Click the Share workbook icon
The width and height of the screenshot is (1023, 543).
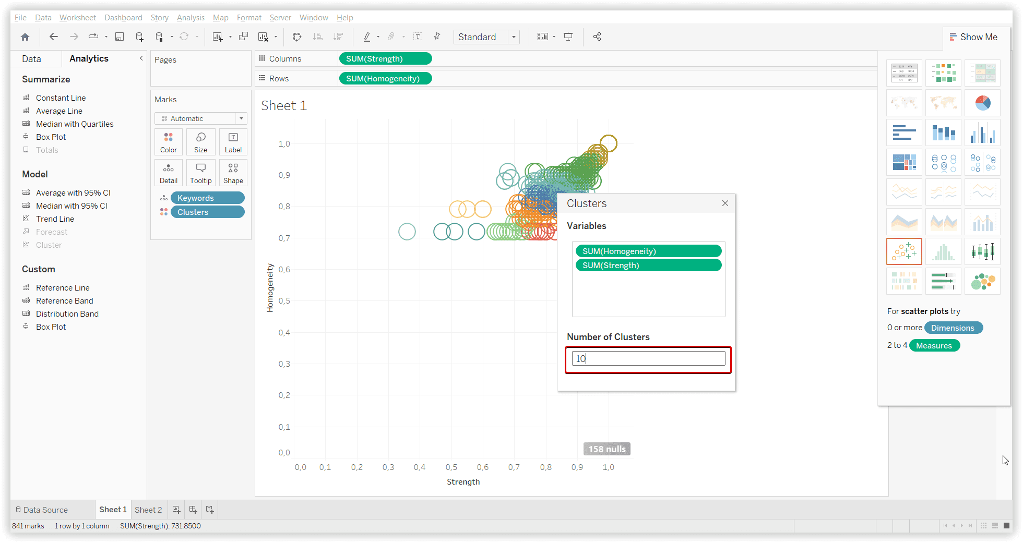tap(597, 37)
